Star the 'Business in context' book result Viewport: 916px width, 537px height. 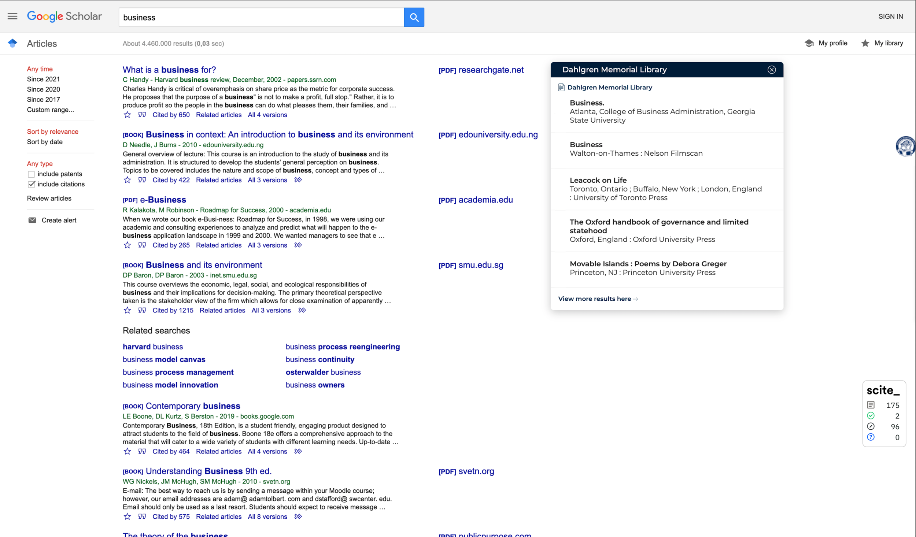127,180
